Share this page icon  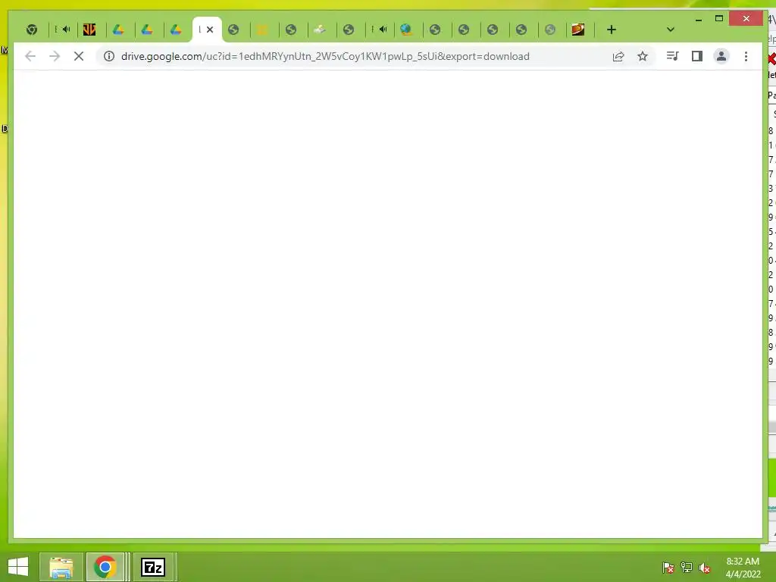tap(618, 56)
